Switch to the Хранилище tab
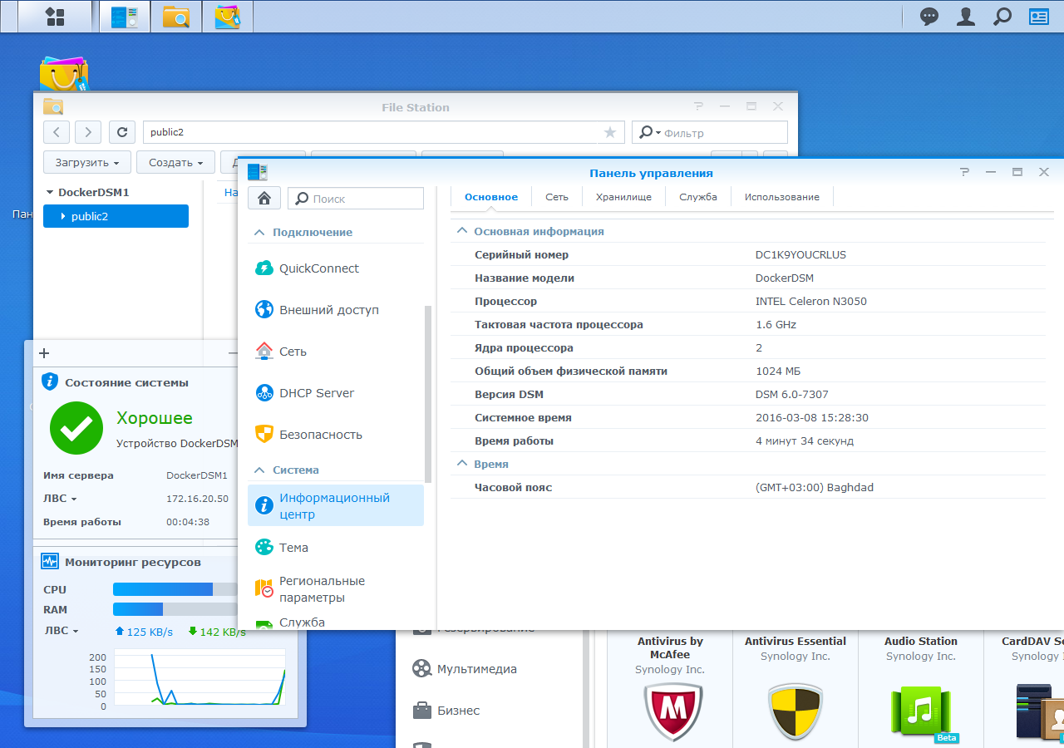The image size is (1064, 748). click(624, 197)
